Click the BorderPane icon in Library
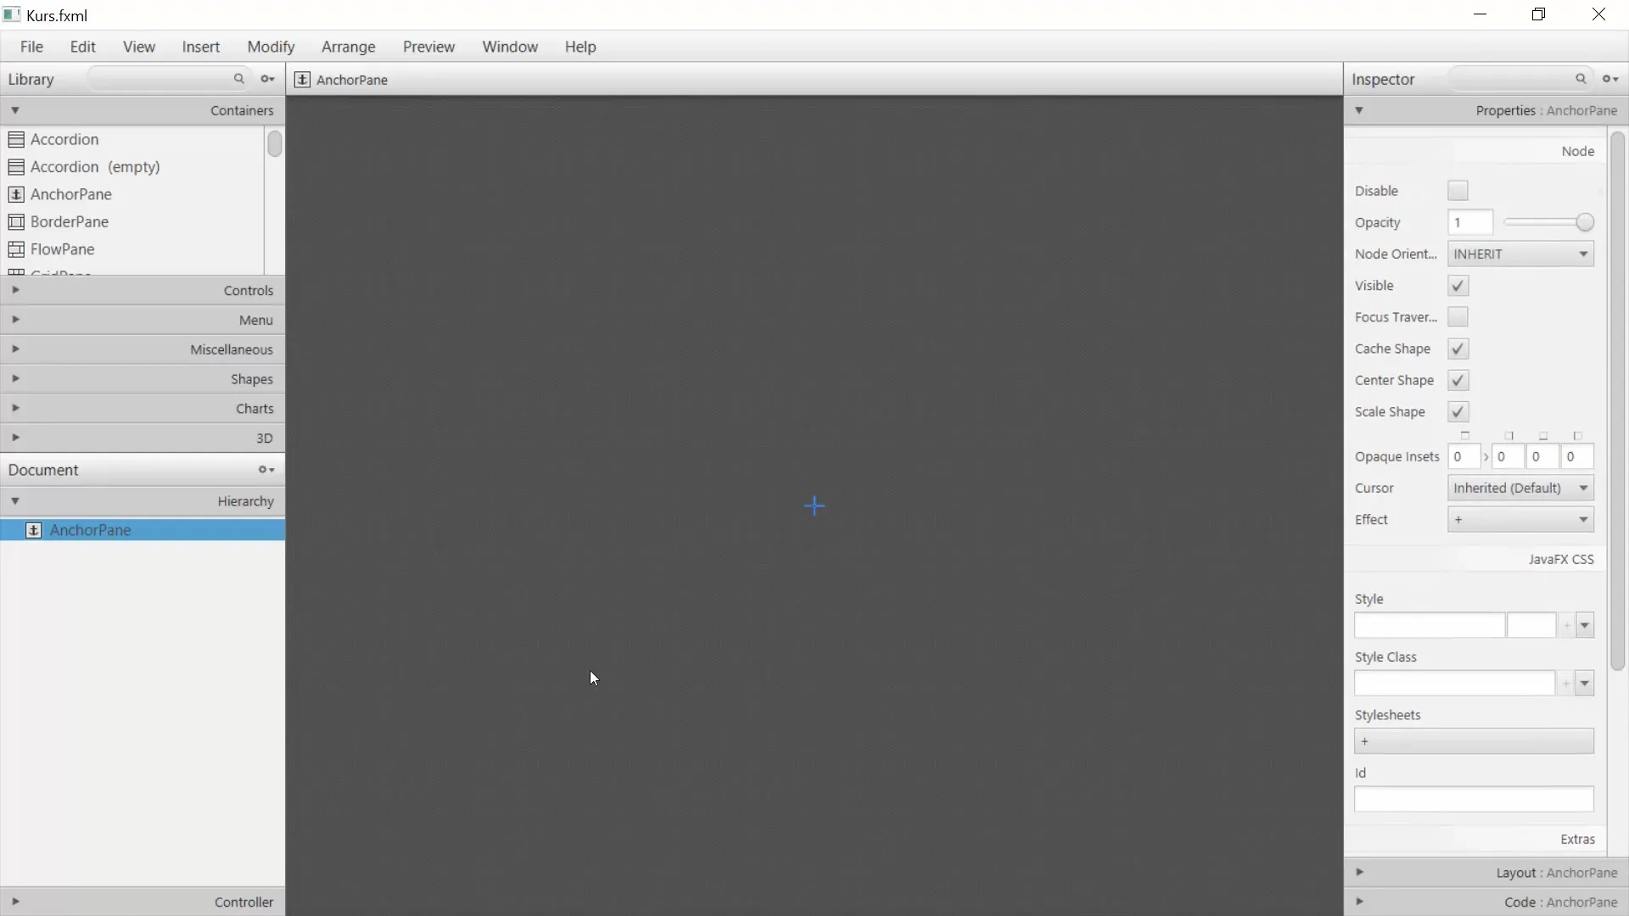This screenshot has width=1629, height=916. pyautogui.click(x=16, y=222)
